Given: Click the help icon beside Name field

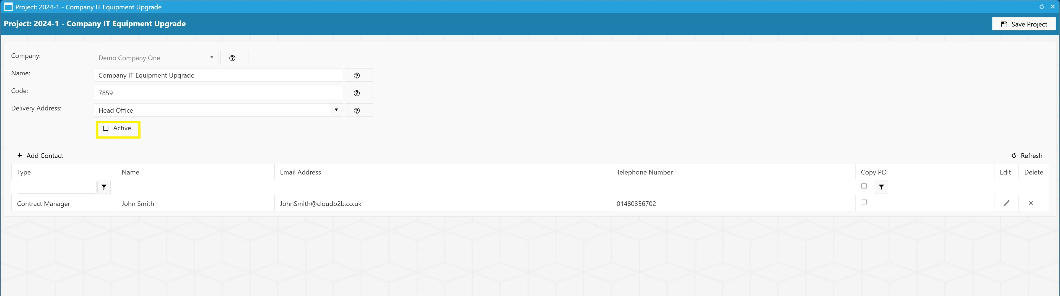Looking at the screenshot, I should pos(358,75).
